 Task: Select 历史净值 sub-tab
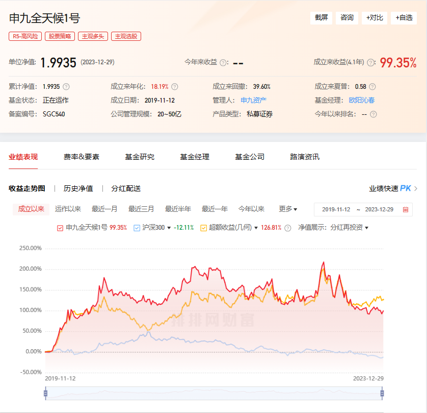coord(78,188)
